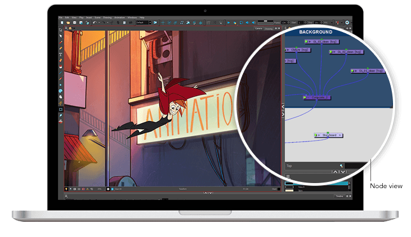Open the Animation menu
The width and height of the screenshot is (411, 237).
pos(119,17)
